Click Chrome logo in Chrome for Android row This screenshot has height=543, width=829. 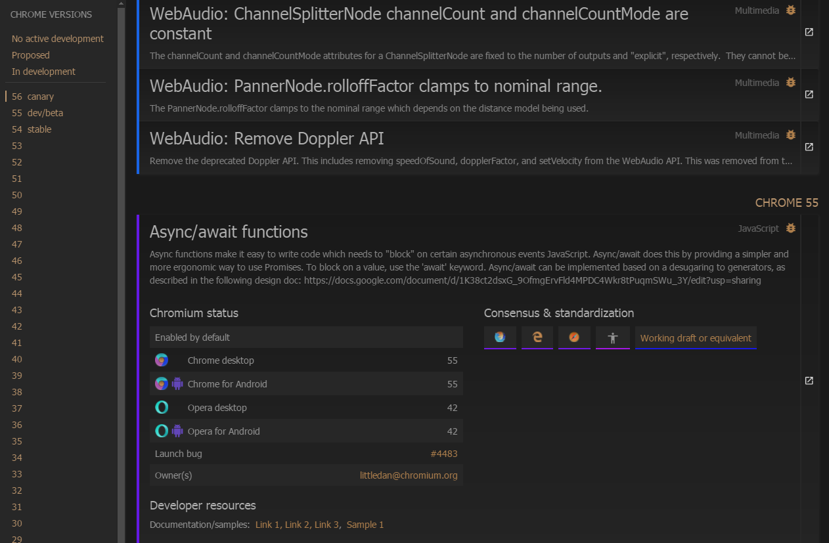click(162, 384)
